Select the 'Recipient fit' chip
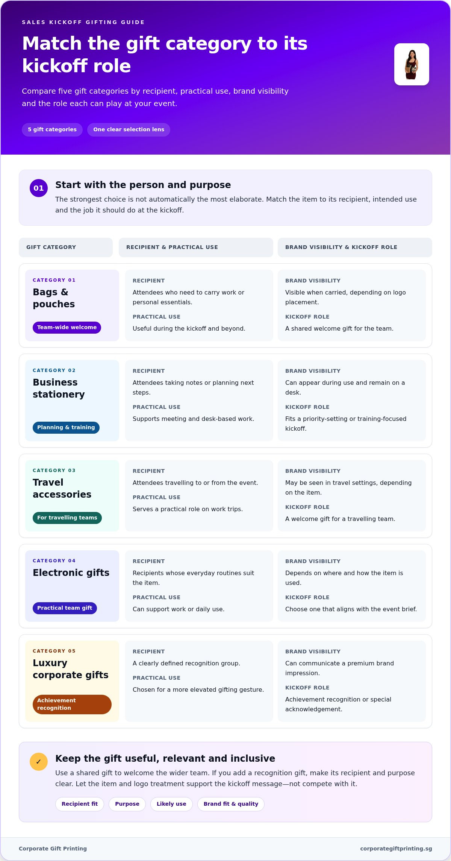 tap(80, 804)
